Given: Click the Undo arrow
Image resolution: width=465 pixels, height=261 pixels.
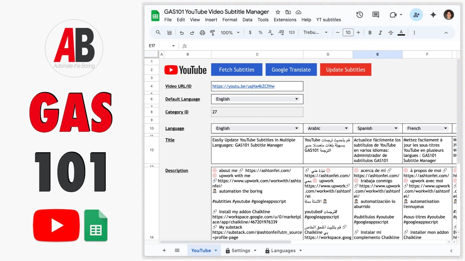Looking at the screenshot, I should [182, 33].
